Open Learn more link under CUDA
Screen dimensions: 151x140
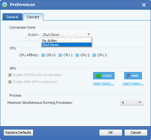coord(103,83)
